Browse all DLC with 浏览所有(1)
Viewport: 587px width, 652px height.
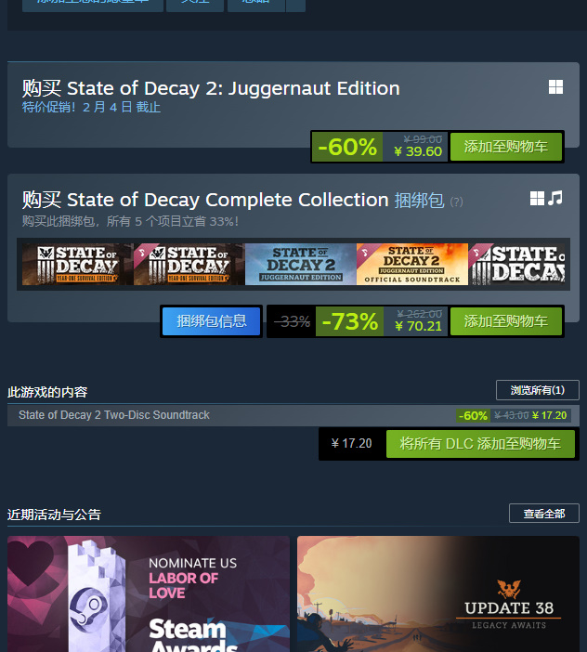coord(537,390)
